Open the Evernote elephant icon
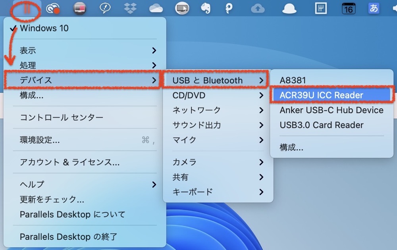 [206, 8]
